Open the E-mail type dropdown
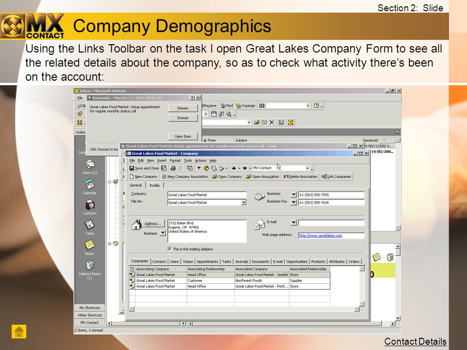This screenshot has height=350, width=467. click(x=293, y=222)
